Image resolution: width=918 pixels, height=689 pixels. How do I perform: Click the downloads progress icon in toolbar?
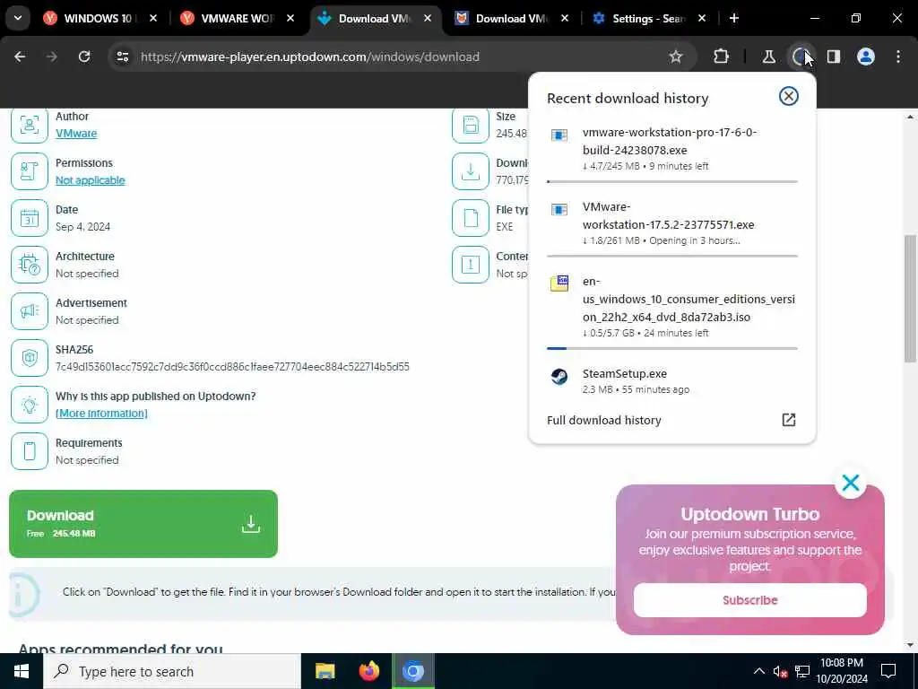point(801,57)
